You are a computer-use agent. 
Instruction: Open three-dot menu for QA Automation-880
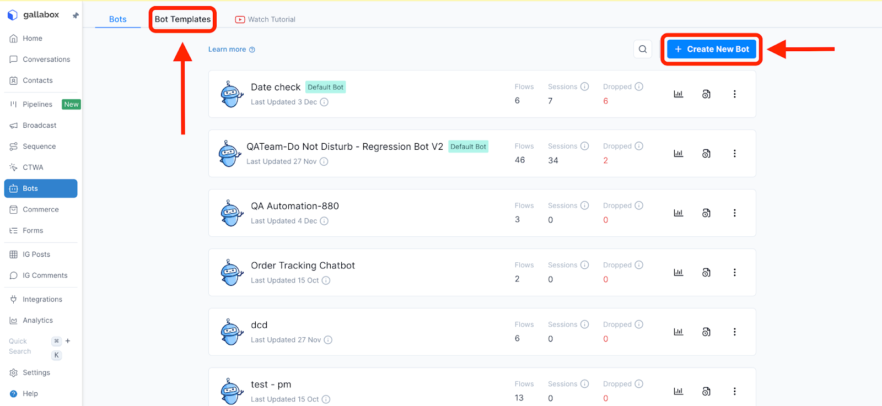734,213
